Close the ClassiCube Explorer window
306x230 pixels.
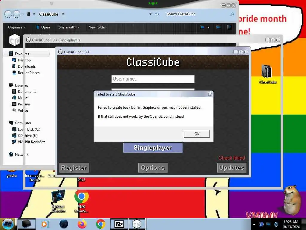[233, 5]
